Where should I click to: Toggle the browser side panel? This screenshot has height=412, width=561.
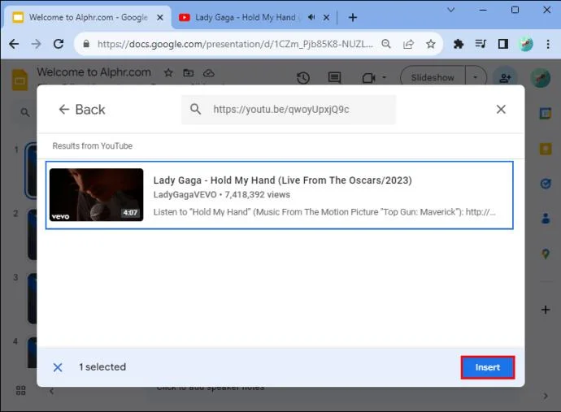click(x=503, y=44)
